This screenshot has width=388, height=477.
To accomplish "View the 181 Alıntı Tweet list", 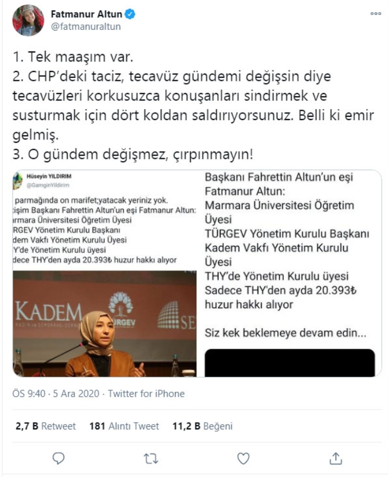I will pyautogui.click(x=124, y=426).
